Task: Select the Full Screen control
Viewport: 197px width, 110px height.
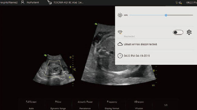Action: coord(31,102)
